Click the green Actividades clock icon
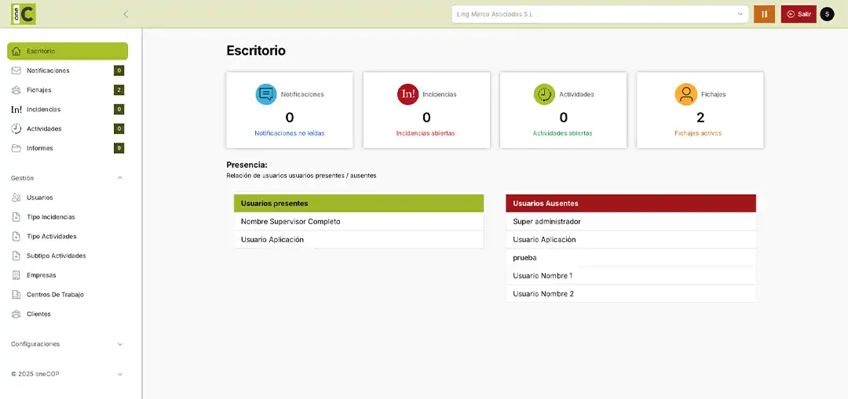The height and width of the screenshot is (399, 848). tap(544, 94)
